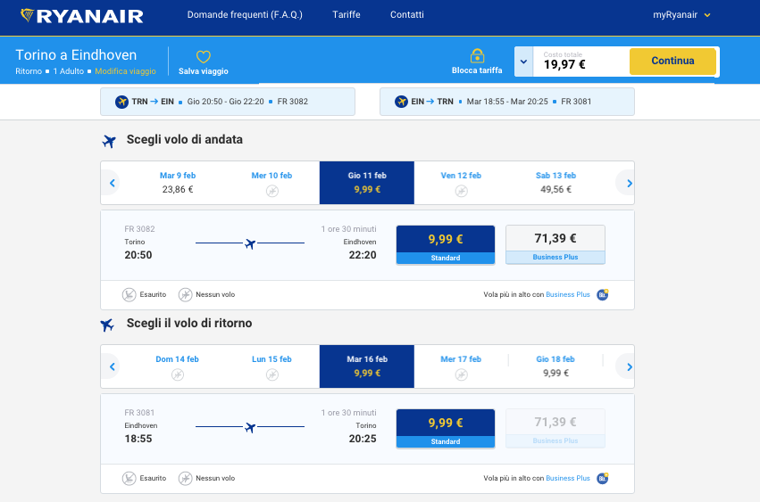The height and width of the screenshot is (502, 760).
Task: Click the plane icon on FR 3081 route line
Action: click(x=250, y=427)
